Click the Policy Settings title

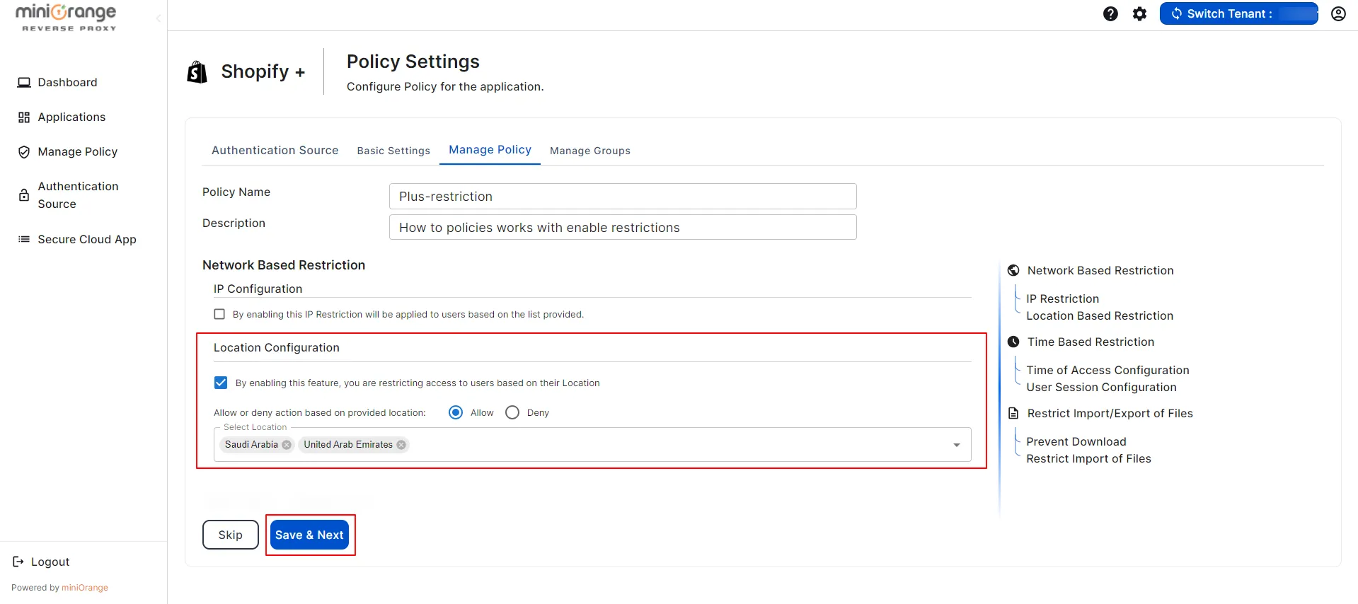coord(413,62)
